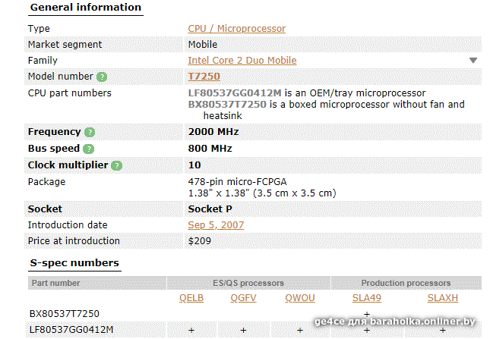The image size is (493, 339).
Task: Open the QGFV S-spec link
Action: 243,298
